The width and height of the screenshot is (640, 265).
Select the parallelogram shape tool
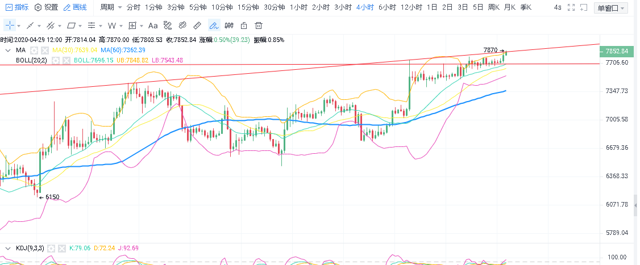click(x=71, y=26)
